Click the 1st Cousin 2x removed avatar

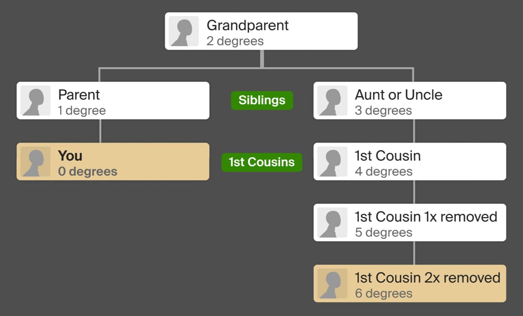(332, 284)
